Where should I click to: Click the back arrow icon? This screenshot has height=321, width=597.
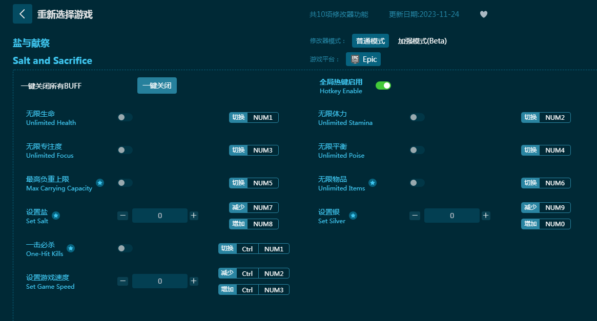(x=23, y=14)
